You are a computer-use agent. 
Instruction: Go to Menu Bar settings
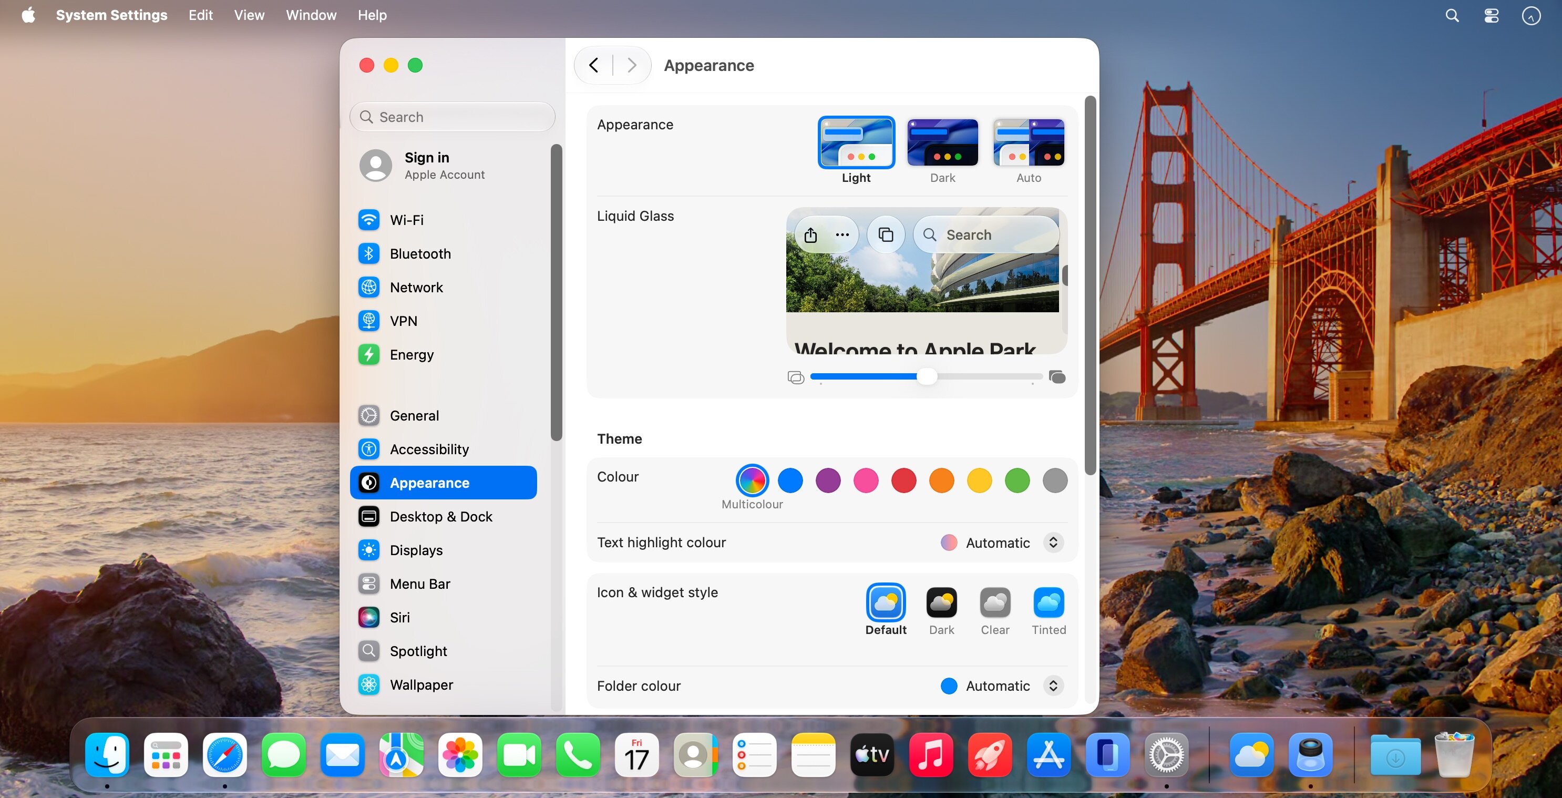[x=443, y=584]
